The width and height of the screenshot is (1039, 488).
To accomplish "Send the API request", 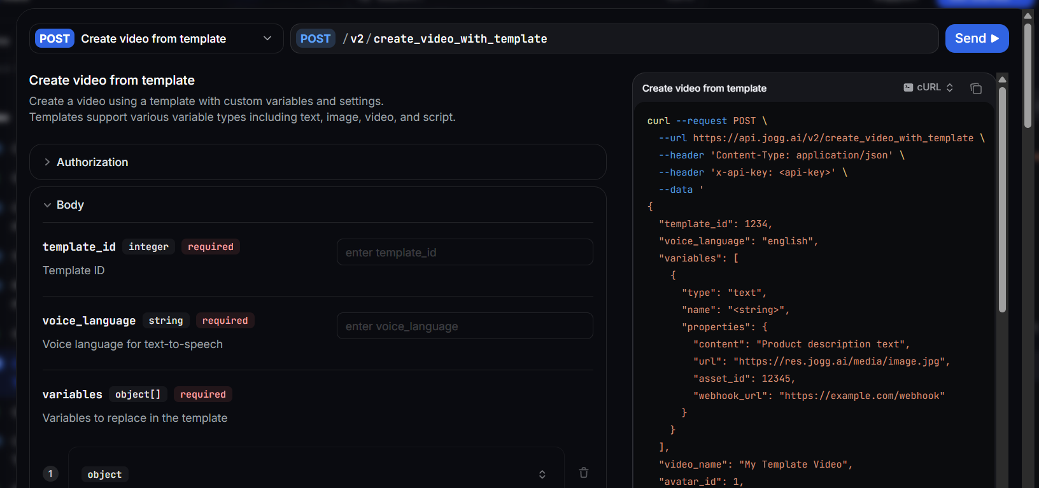I will click(977, 39).
